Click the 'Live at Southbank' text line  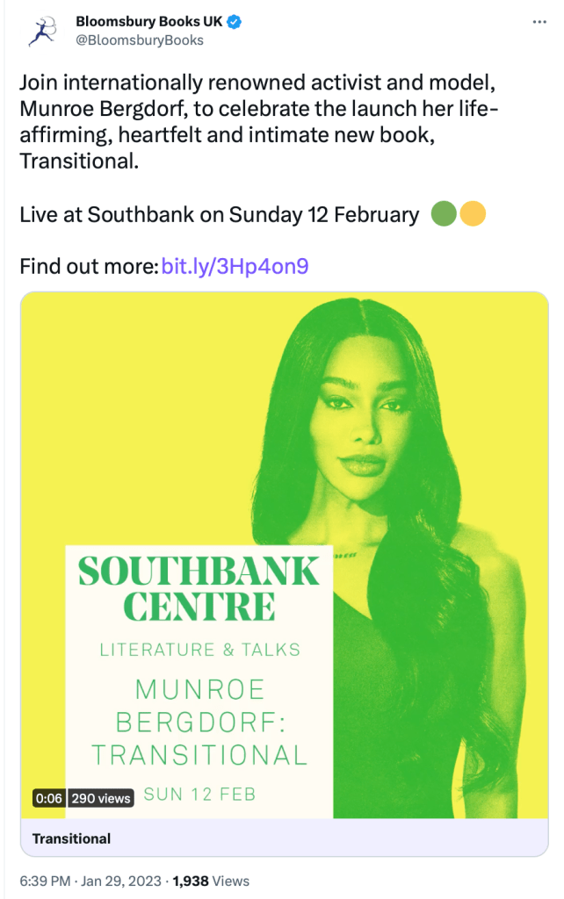tap(220, 214)
